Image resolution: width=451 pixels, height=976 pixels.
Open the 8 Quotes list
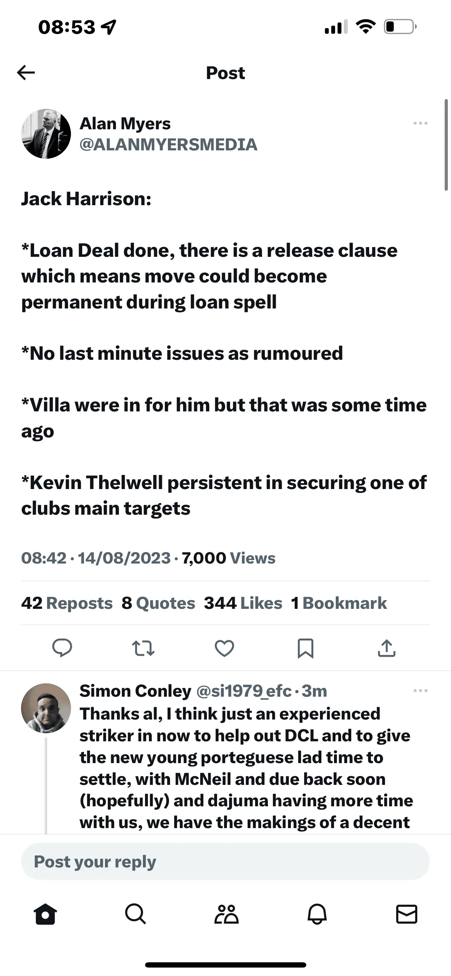(x=158, y=603)
